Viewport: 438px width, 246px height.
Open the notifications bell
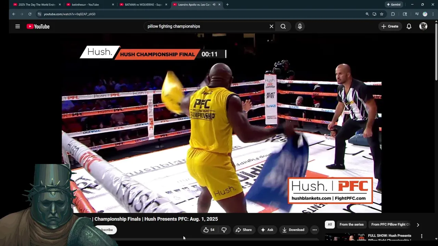(409, 26)
